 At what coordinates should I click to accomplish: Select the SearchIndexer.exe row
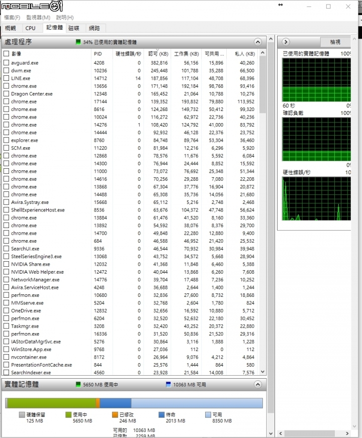coord(130,372)
